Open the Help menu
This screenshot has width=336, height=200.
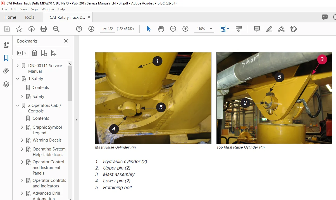(61, 9)
